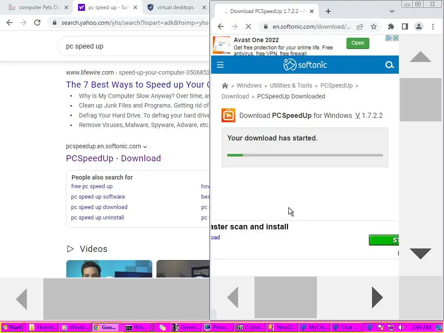Viewport: 444px width, 333px height.
Task: Click 'pc speed up uninstall' suggestion
Action: 98,218
